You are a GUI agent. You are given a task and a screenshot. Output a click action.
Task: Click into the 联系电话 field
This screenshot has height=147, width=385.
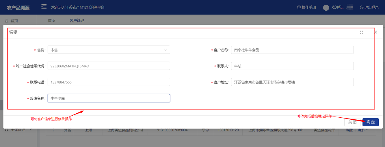coord(109,82)
